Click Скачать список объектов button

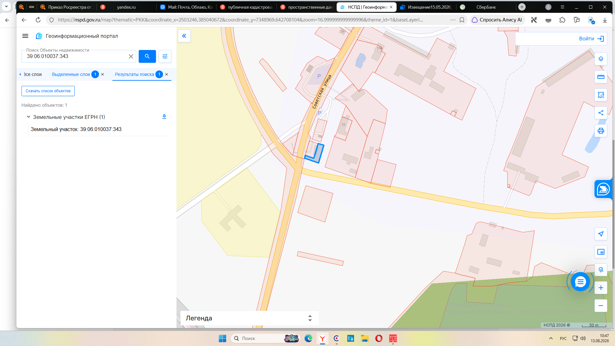[x=48, y=91]
